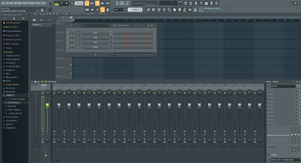Open the playlist view icon

149,10
